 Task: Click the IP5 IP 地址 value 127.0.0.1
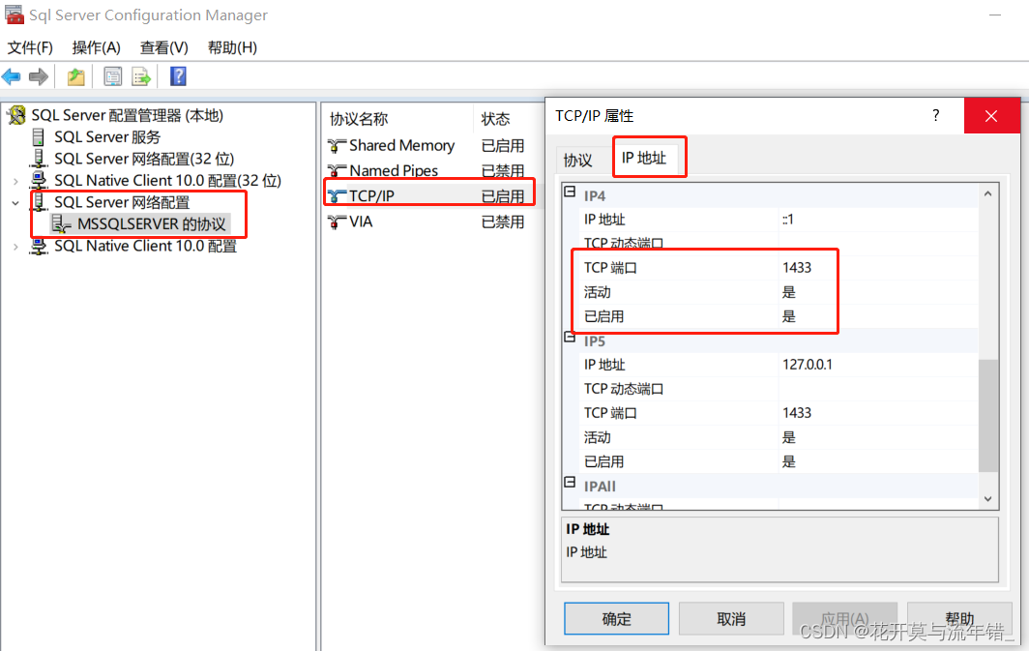point(808,365)
